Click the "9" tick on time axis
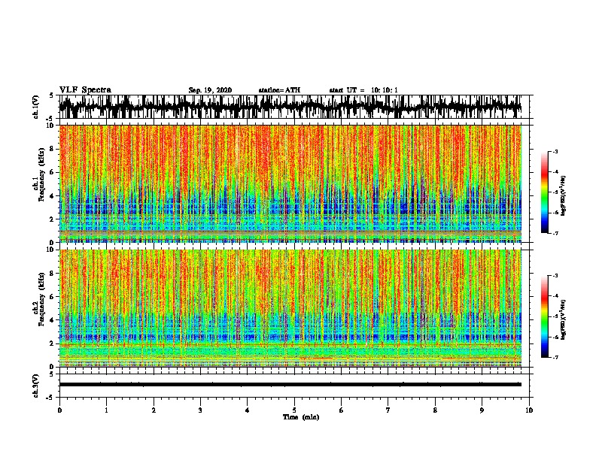596x460 pixels. coord(482,410)
